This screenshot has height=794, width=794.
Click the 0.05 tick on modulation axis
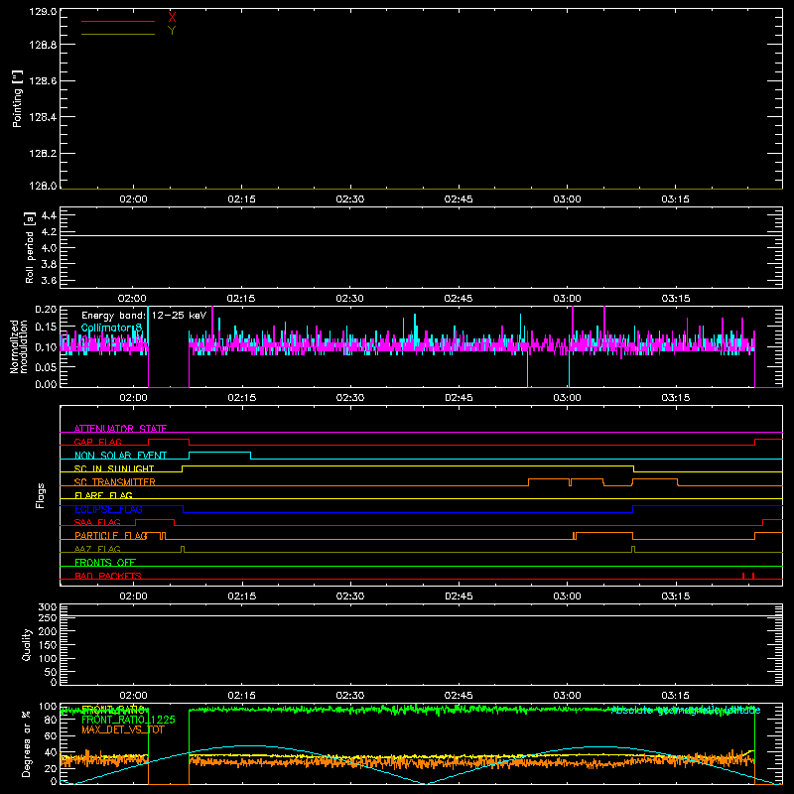47,367
